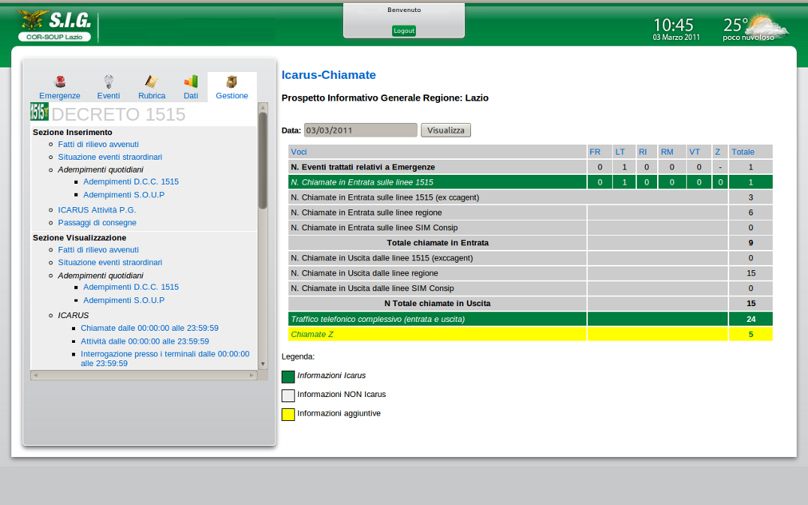
Task: Click the FR column header
Action: click(599, 152)
